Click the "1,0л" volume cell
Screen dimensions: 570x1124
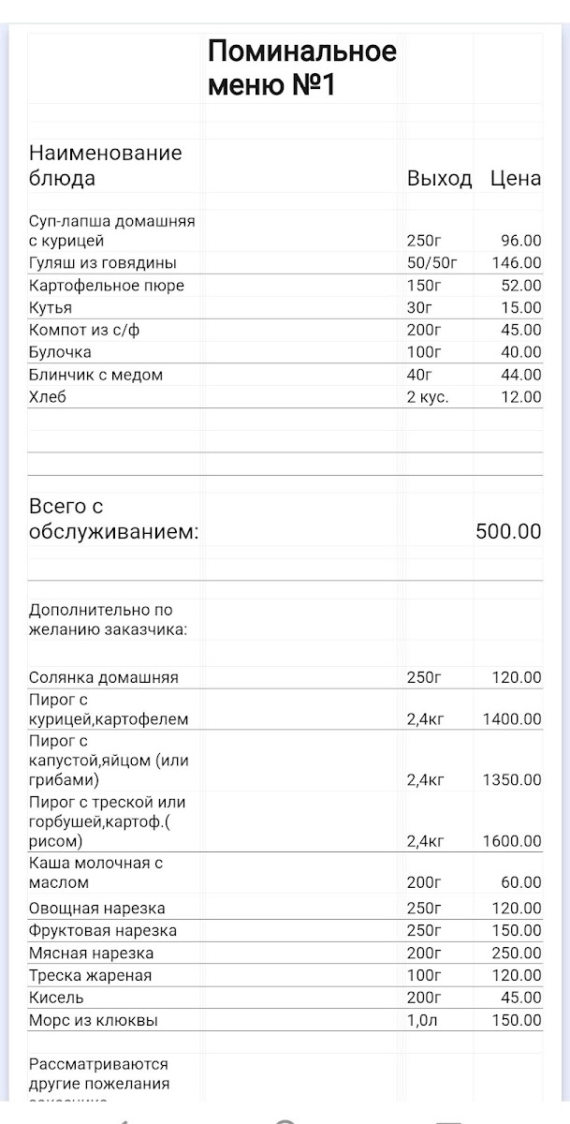coord(422,1020)
